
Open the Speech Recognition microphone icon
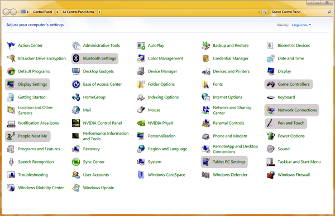[11, 162]
